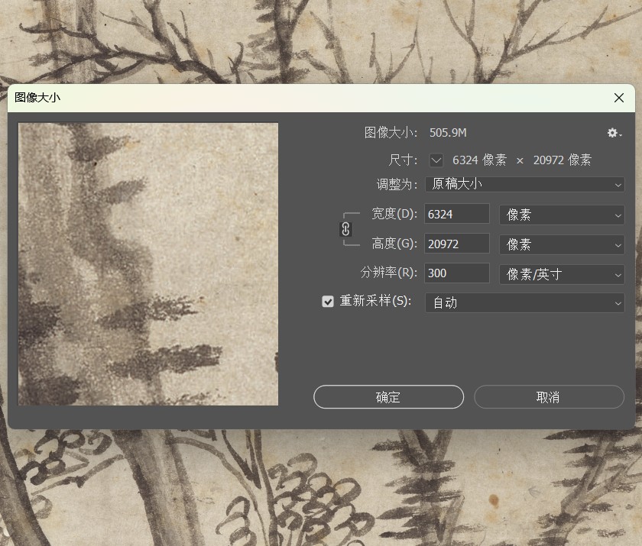
Task: Click the 高度(G): label
Action: (x=394, y=244)
